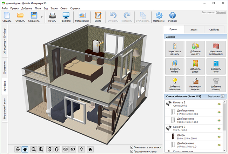This screenshot has width=228, height=154.
Task: Click the Смета estimate icon in toolbar
Action: [98, 17]
